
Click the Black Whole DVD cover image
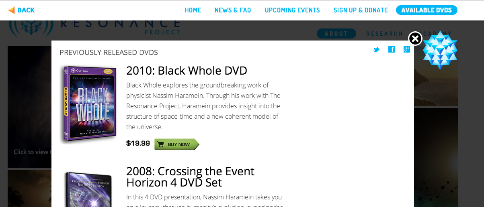[x=88, y=104]
